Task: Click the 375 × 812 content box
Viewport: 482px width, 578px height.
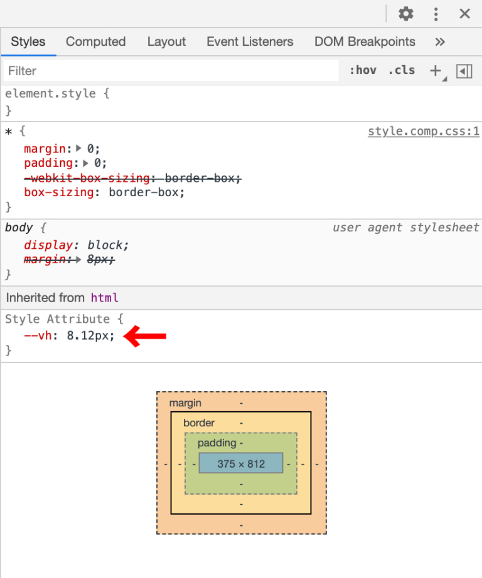Action: pos(241,464)
